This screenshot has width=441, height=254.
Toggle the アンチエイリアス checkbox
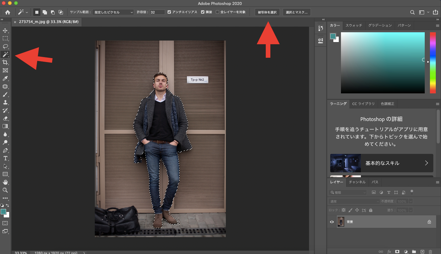[x=169, y=12]
